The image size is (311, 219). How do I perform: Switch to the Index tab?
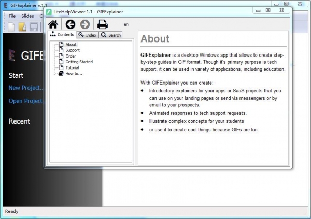[x=88, y=35]
